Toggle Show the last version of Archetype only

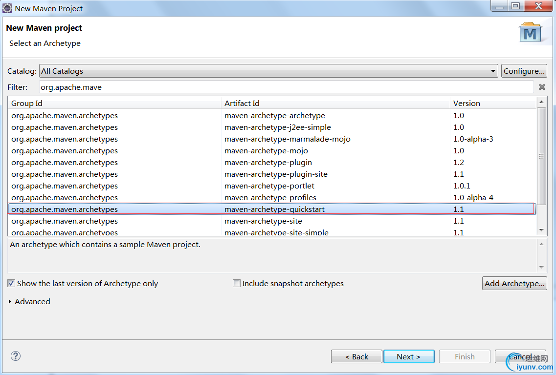coord(11,283)
